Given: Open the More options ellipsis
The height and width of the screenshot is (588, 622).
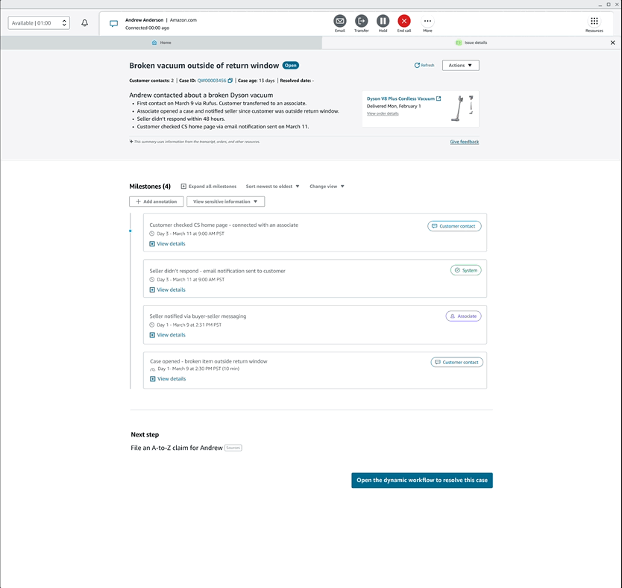Looking at the screenshot, I should (427, 21).
